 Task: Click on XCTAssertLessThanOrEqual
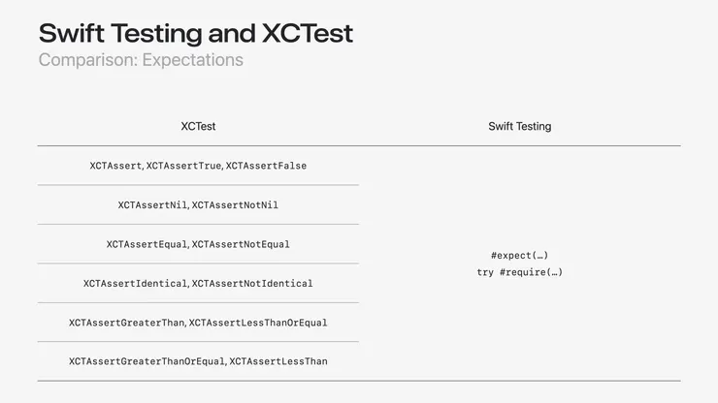(258, 323)
